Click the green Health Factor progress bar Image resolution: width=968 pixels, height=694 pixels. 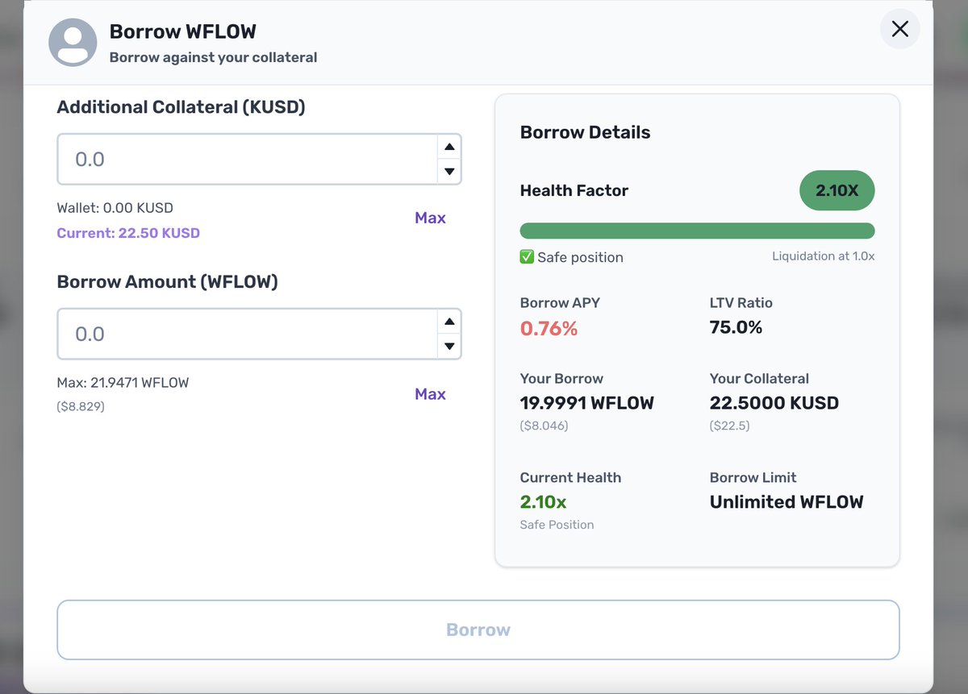697,231
